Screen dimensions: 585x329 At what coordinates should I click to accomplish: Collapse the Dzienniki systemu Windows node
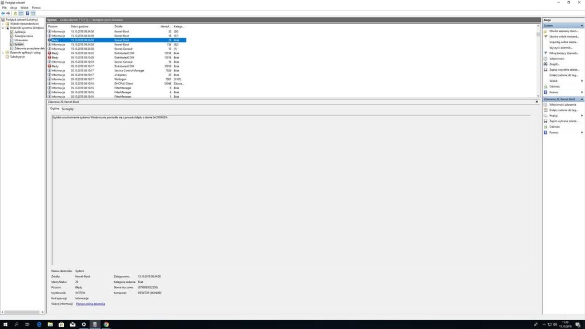click(x=3, y=27)
